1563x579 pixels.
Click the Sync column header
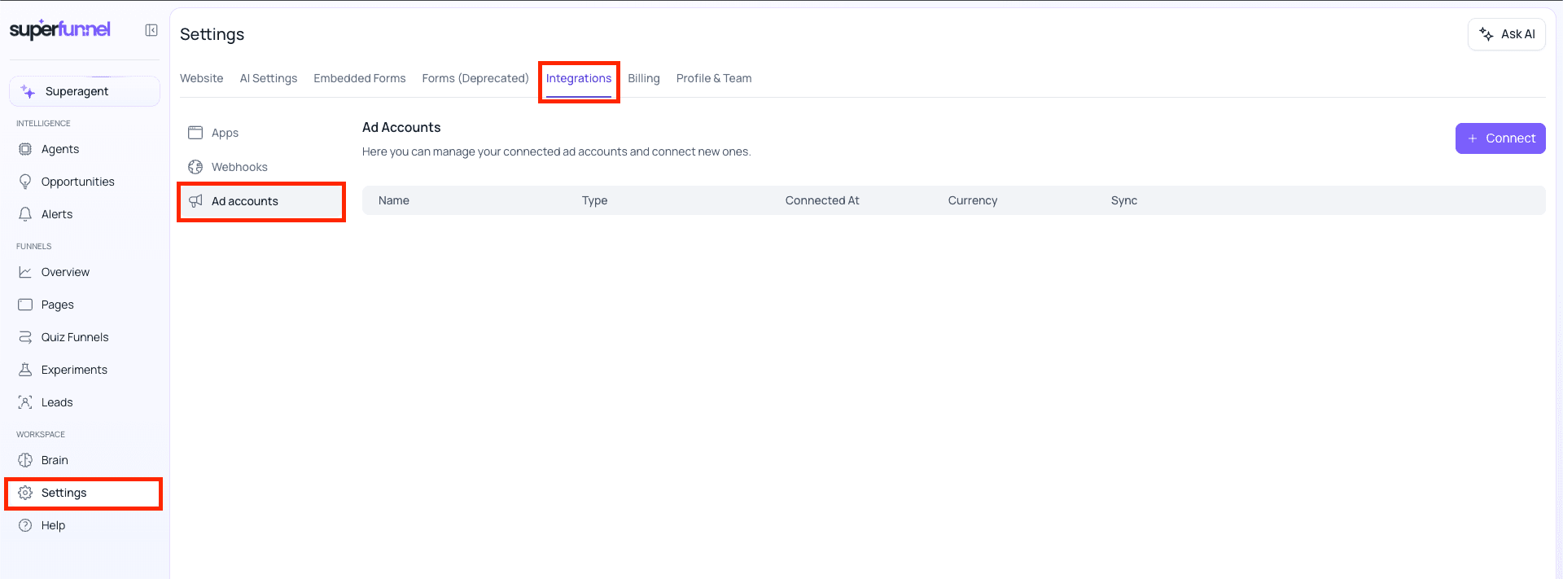pos(1124,200)
